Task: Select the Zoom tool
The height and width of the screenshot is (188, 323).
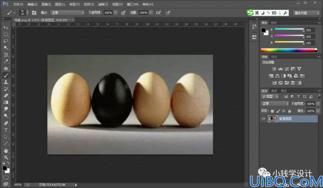Action: click(6, 157)
